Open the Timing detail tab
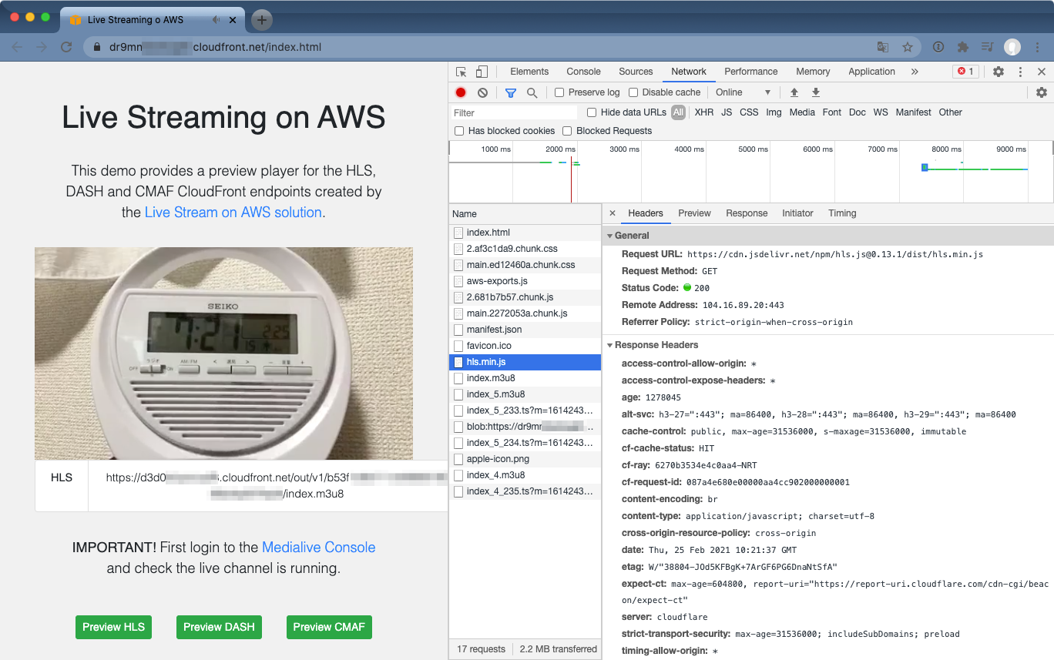The height and width of the screenshot is (660, 1054). pyautogui.click(x=842, y=213)
